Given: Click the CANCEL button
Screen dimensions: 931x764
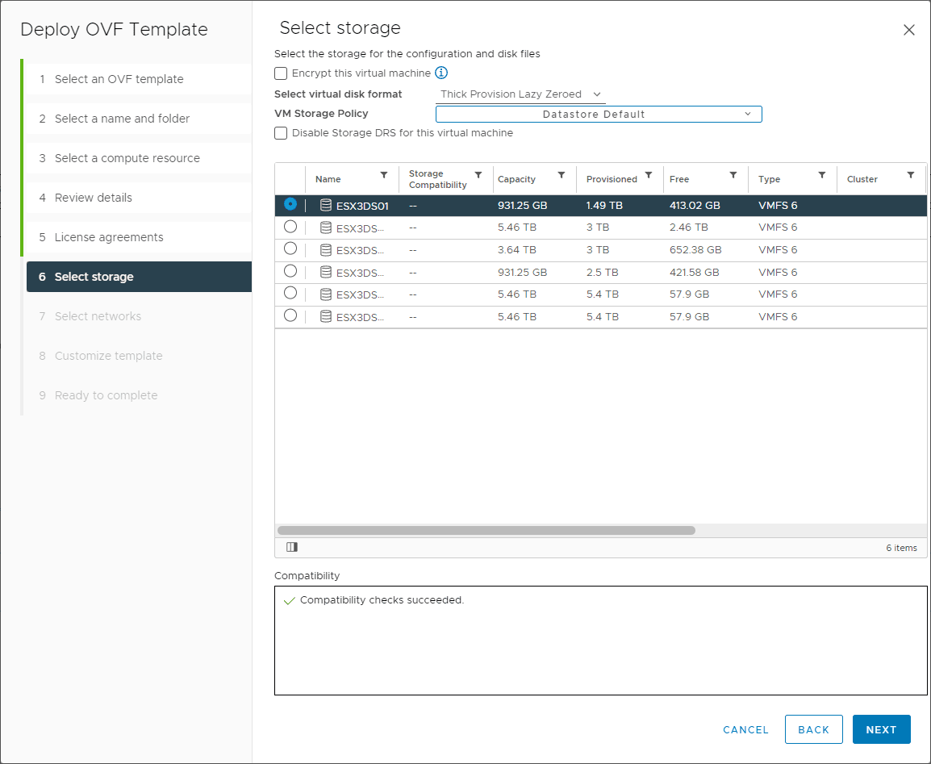Looking at the screenshot, I should click(x=745, y=729).
